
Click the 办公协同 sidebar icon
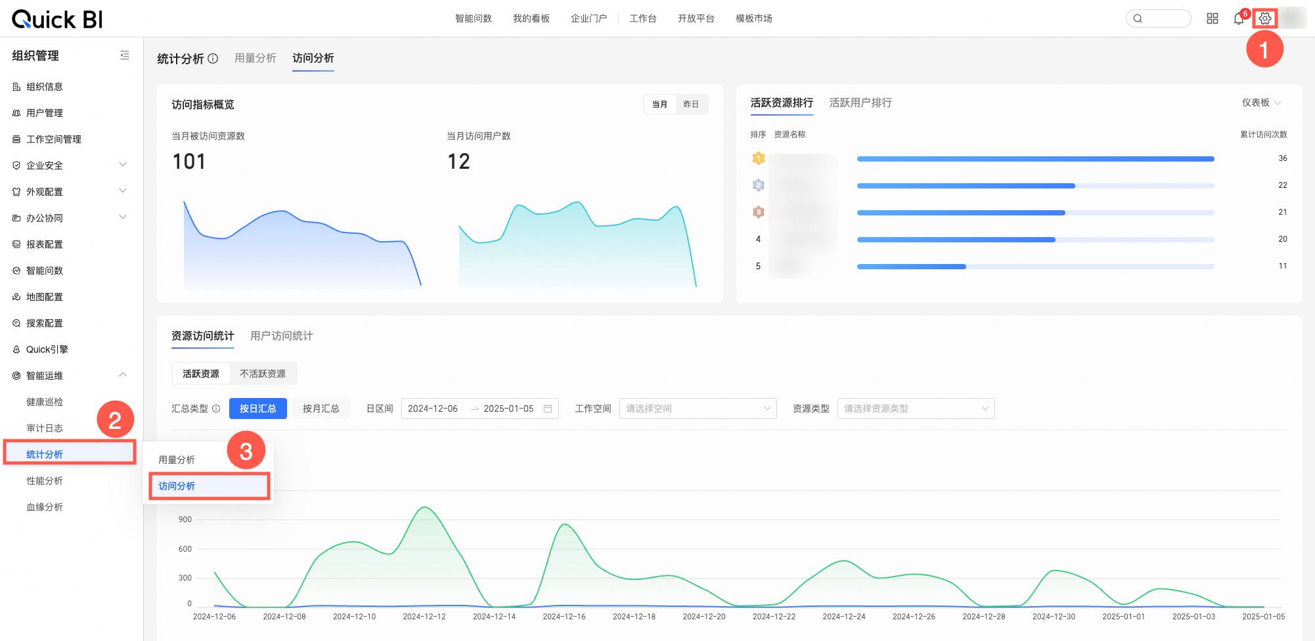16,218
